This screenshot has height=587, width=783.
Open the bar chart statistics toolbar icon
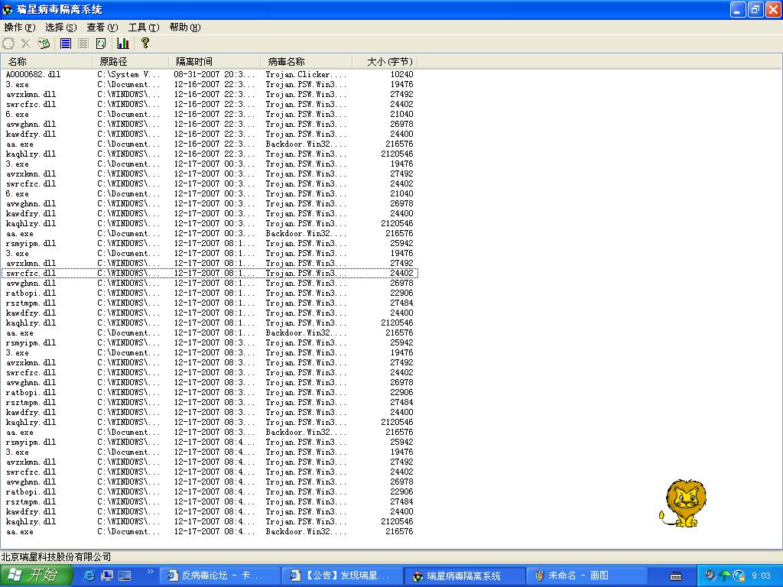click(x=123, y=44)
